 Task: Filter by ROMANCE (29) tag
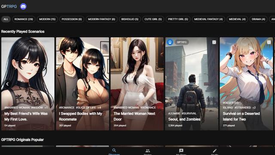point(24,19)
